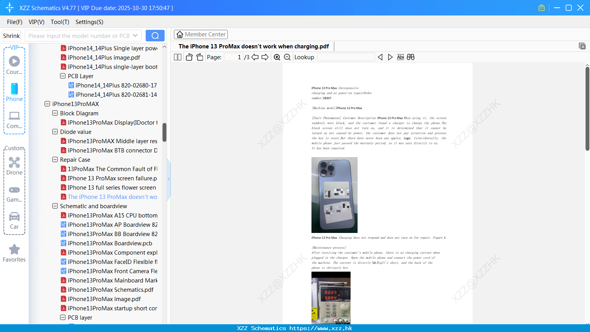Find next lookup match
Image resolution: width=590 pixels, height=332 pixels.
(x=390, y=57)
